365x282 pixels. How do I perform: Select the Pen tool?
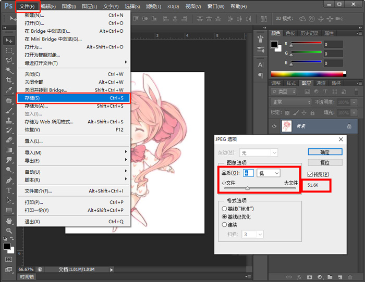coord(9,180)
